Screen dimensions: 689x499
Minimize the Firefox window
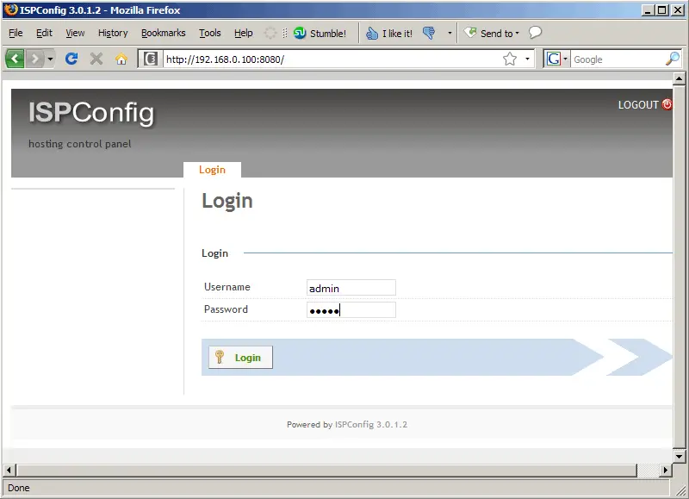[648, 9]
